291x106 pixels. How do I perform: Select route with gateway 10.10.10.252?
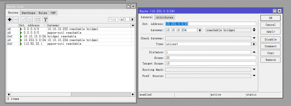click(71, 29)
